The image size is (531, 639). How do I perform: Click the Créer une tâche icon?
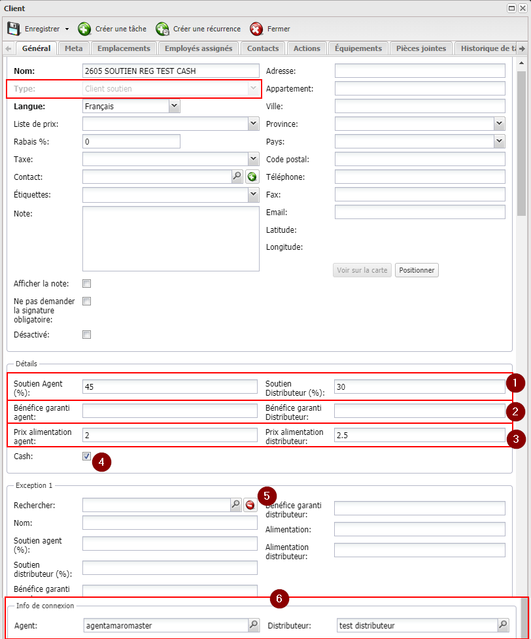[84, 29]
